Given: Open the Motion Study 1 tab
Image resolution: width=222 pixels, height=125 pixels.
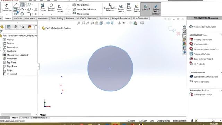Looking at the screenshot, I should tap(40, 118).
